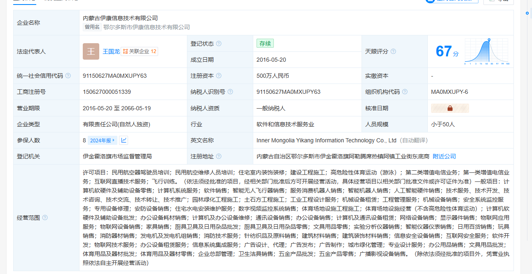This screenshot has height=274, width=532.
Task: Click help icon beside 注册地址
Action: (x=219, y=156)
